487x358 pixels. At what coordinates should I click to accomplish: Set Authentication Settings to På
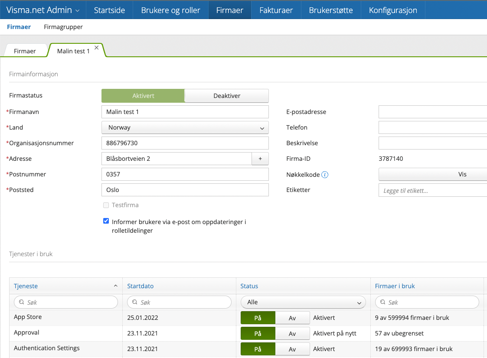click(x=258, y=349)
